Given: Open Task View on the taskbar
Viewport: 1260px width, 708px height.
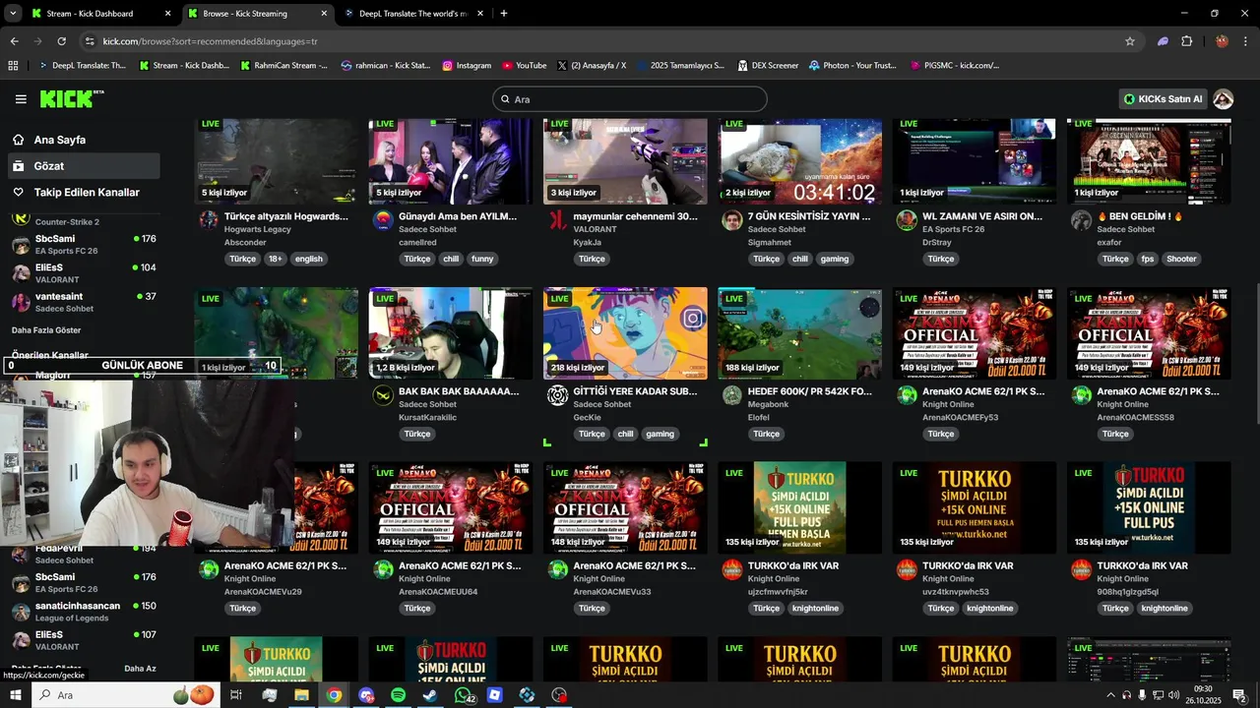Looking at the screenshot, I should point(236,695).
